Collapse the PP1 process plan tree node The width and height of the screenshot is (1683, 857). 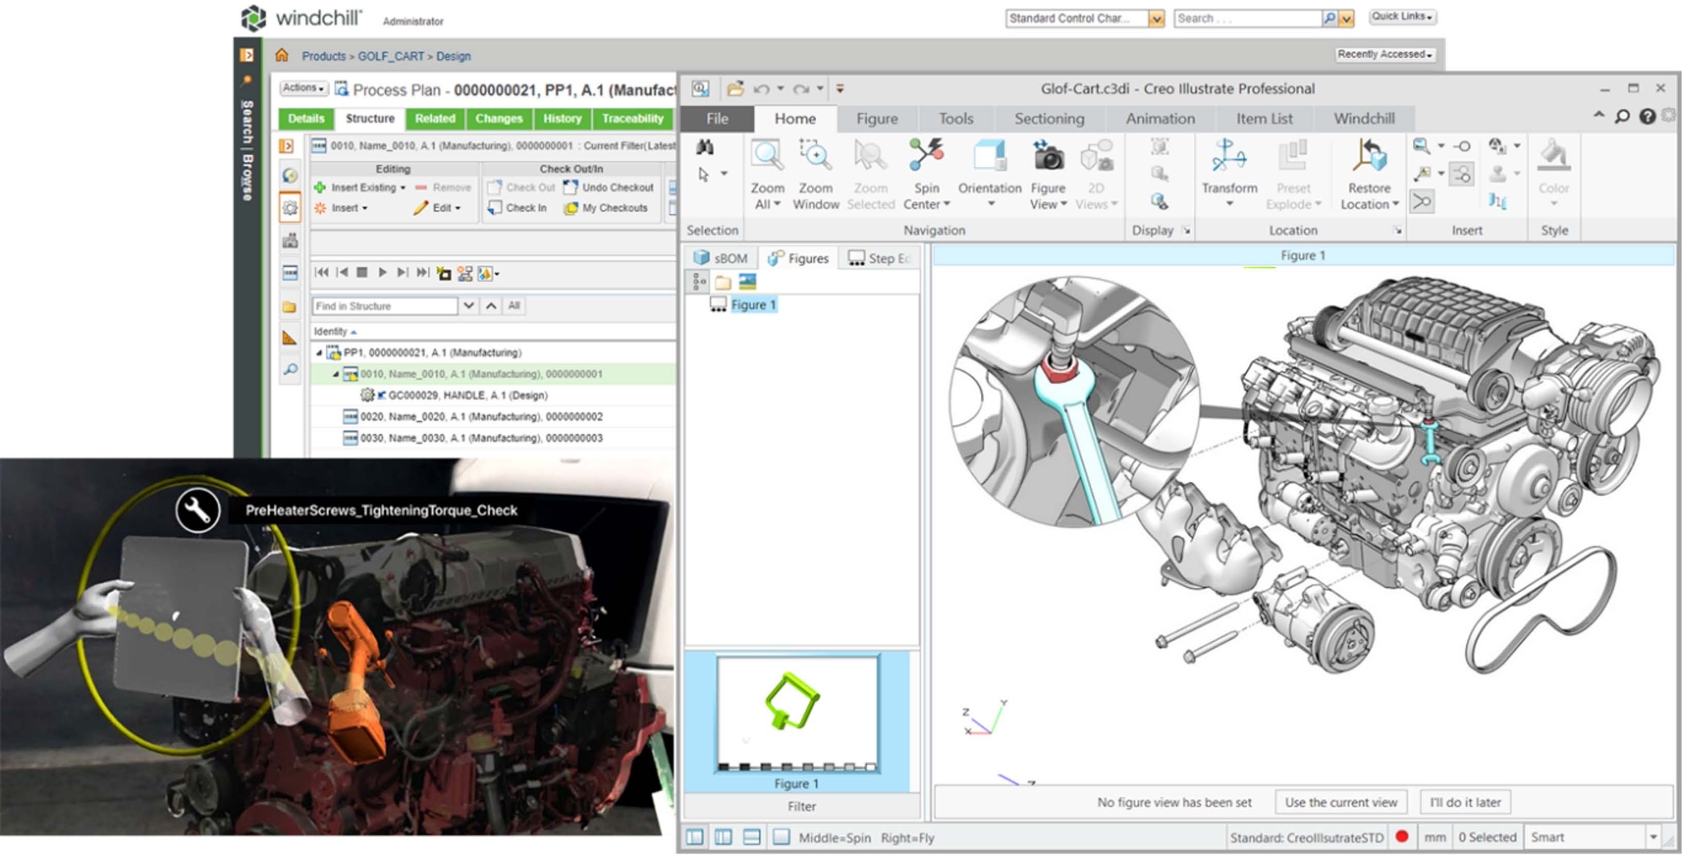tap(319, 354)
